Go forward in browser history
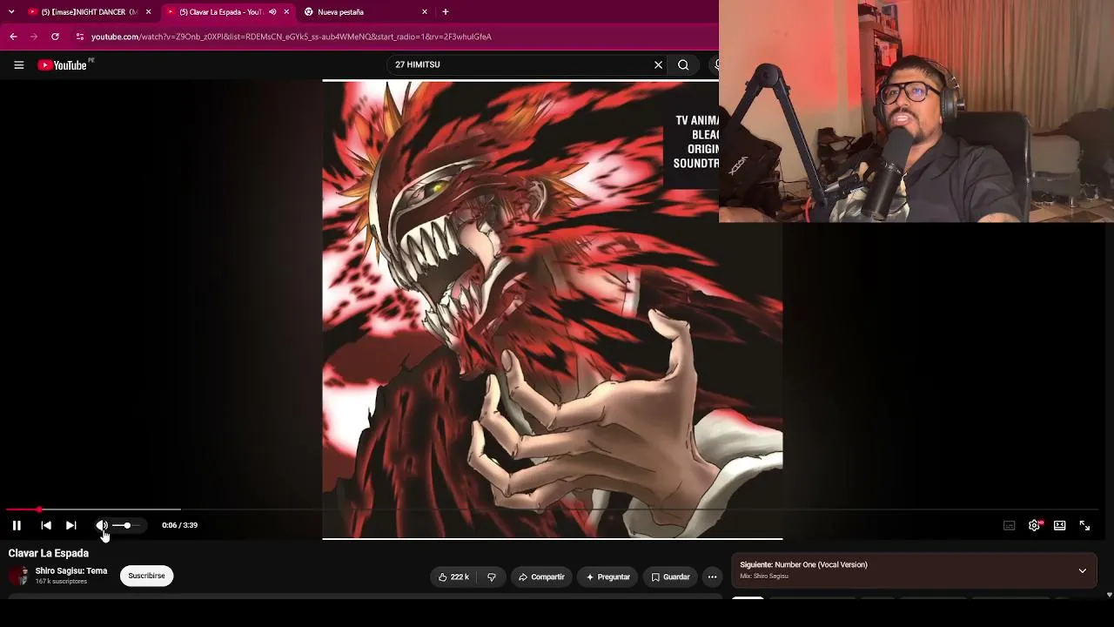 point(34,37)
